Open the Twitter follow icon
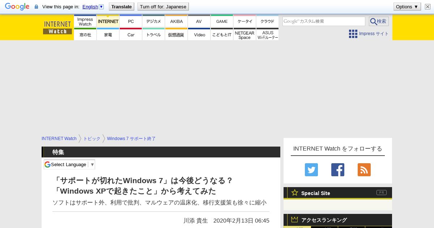This screenshot has width=434, height=228. 311,170
